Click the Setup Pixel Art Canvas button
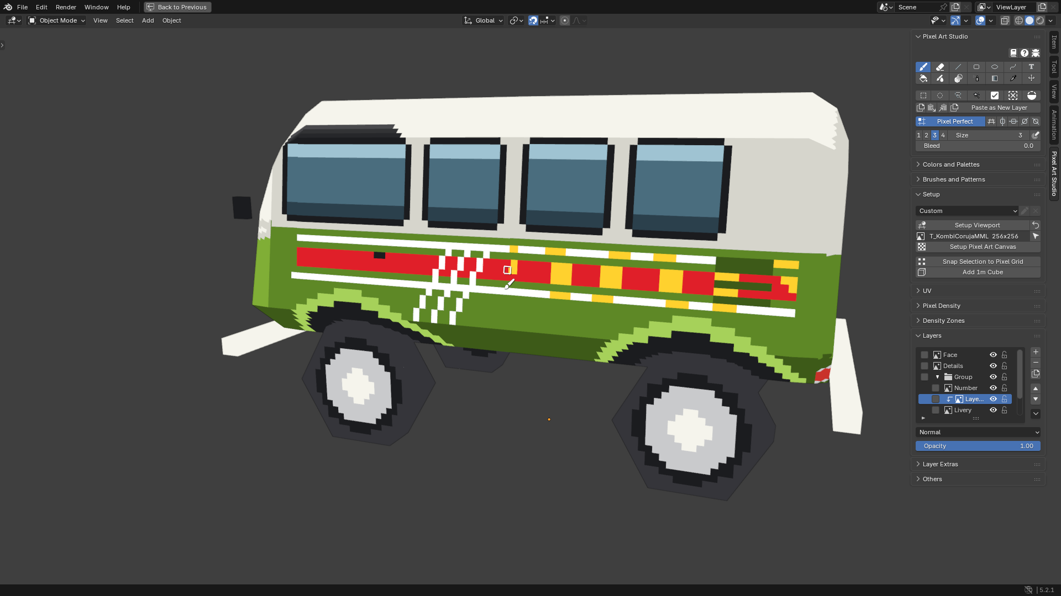This screenshot has height=596, width=1061. coord(978,247)
